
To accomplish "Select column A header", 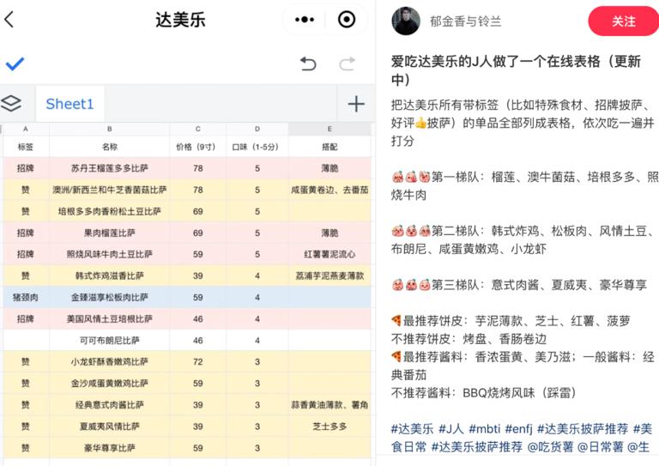I will 26,129.
